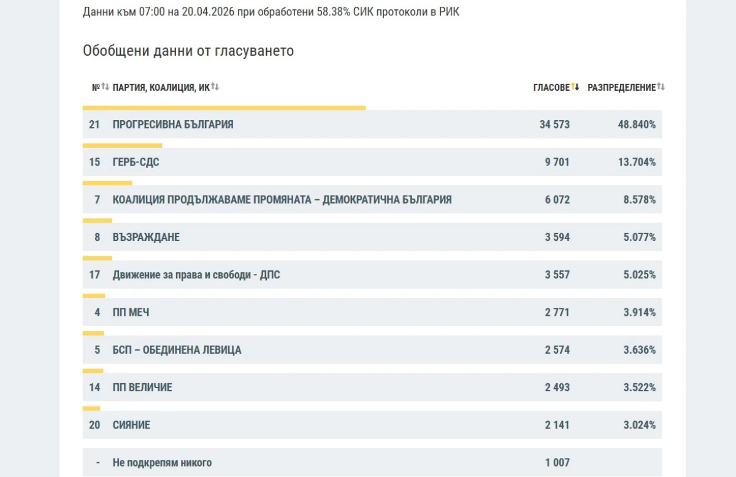Sort by party name column icon
This screenshot has width=736, height=477.
tap(215, 87)
